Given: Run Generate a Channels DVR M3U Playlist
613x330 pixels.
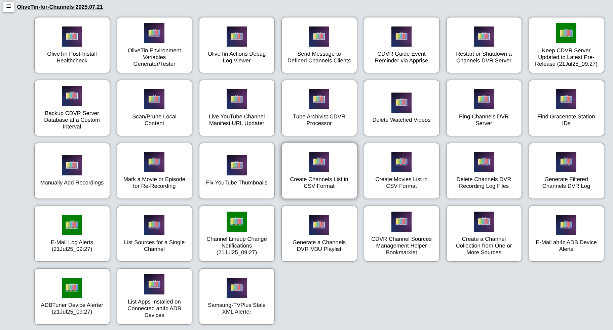Looking at the screenshot, I should pyautogui.click(x=319, y=234).
